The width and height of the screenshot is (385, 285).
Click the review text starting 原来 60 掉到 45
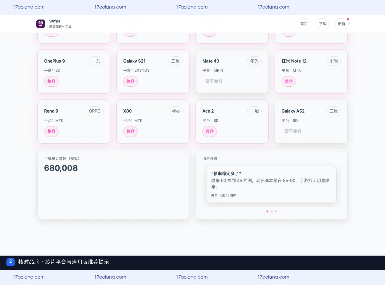click(271, 184)
